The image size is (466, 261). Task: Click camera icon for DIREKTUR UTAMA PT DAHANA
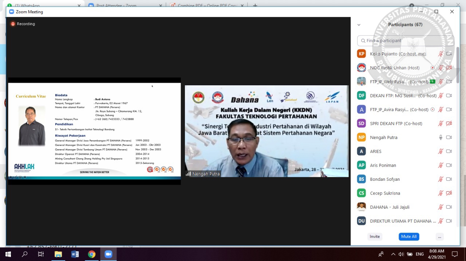tap(449, 221)
